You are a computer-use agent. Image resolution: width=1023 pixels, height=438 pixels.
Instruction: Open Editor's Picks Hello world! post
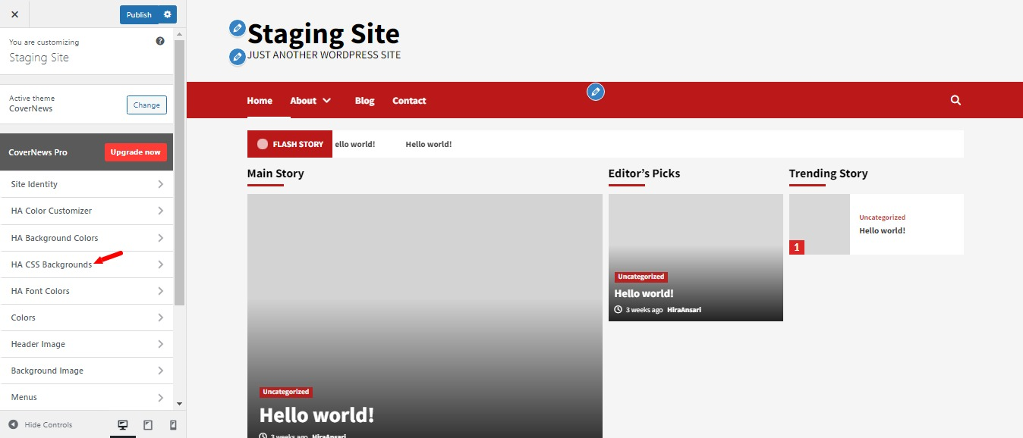click(x=644, y=293)
